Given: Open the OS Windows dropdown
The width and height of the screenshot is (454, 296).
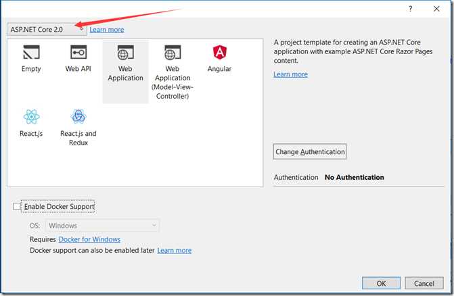Looking at the screenshot, I should click(102, 226).
